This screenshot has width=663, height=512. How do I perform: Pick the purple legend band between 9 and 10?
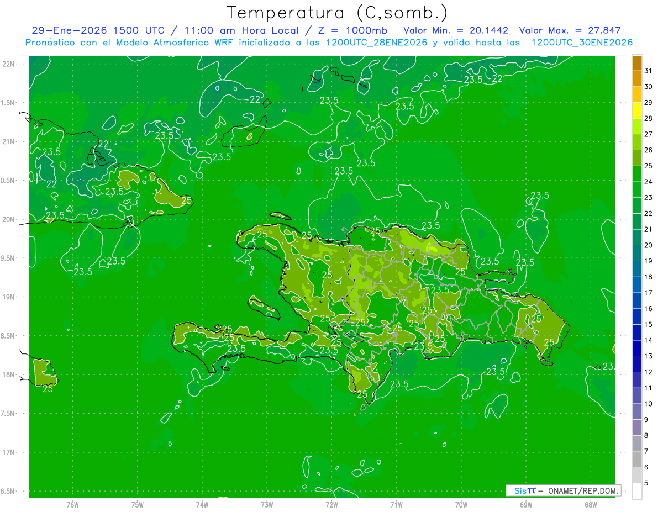[637, 411]
